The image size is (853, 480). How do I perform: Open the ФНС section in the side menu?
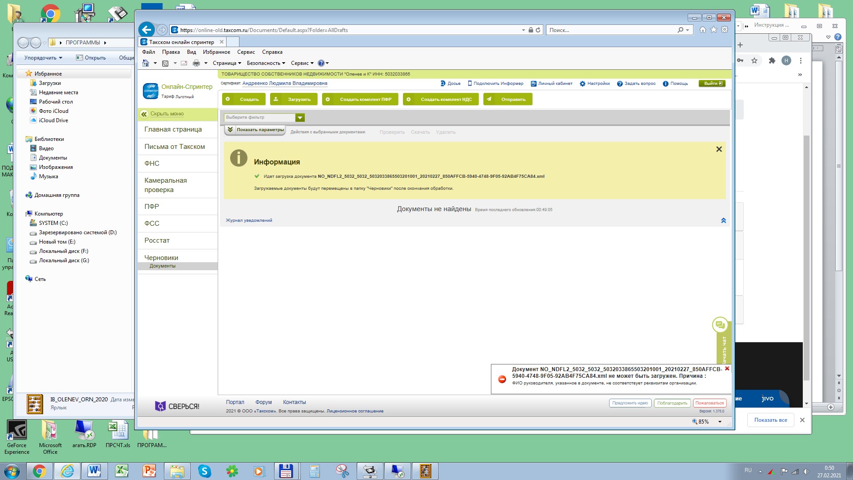coord(152,164)
